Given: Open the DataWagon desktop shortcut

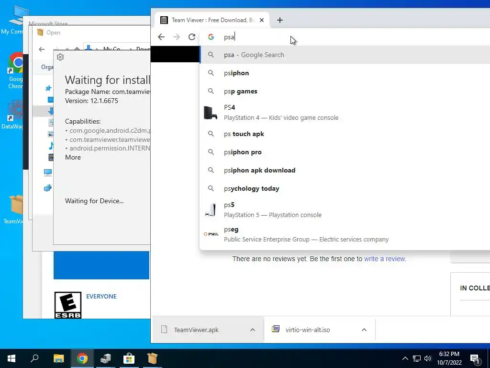Looking at the screenshot, I should (x=12, y=114).
